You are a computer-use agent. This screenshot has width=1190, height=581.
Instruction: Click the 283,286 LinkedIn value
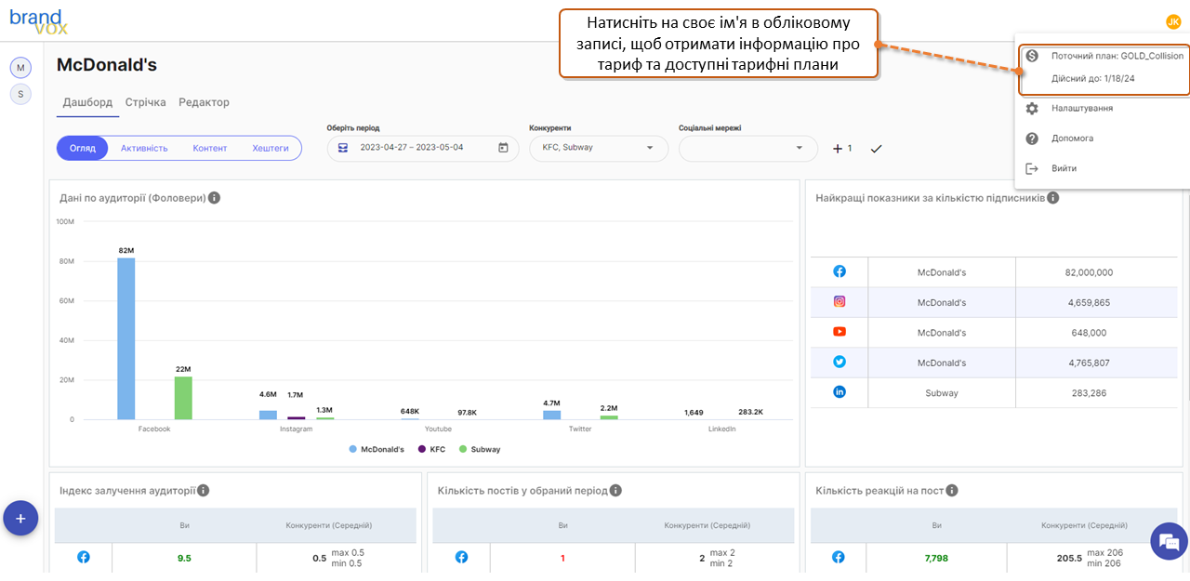click(1089, 392)
